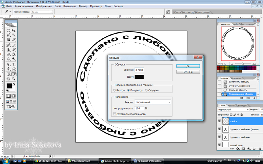Select the Clone Stamp tool
263x164 pixels.
9,50
